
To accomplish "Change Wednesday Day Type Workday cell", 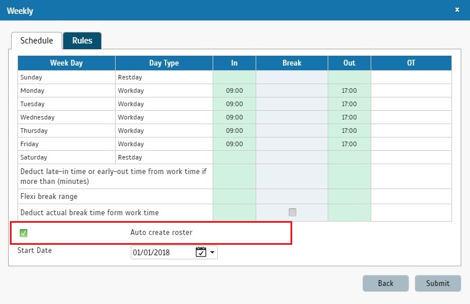I will click(x=164, y=117).
